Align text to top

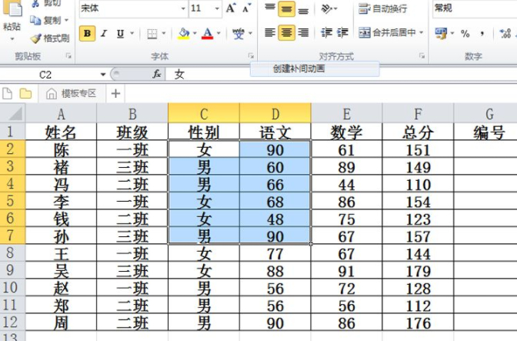[x=270, y=8]
